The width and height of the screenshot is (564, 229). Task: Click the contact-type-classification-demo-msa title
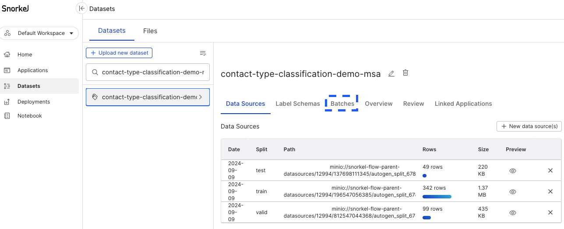click(301, 74)
